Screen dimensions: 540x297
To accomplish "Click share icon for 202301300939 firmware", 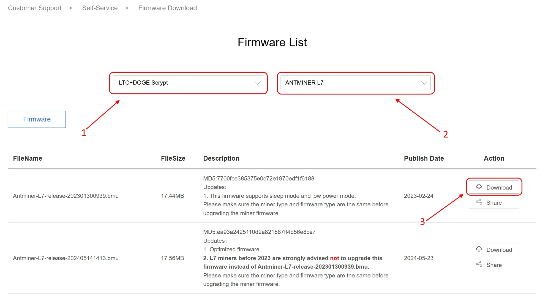I will 479,202.
